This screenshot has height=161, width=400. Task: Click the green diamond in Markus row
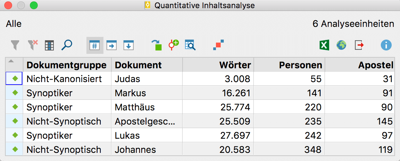(15, 93)
